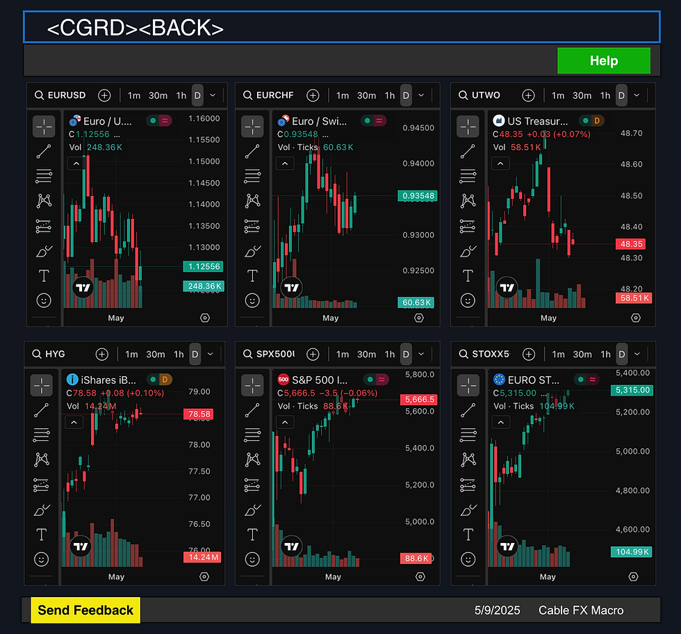Toggle the delayed data badge on UTWO
Viewport: 681px width, 634px height.
(597, 121)
